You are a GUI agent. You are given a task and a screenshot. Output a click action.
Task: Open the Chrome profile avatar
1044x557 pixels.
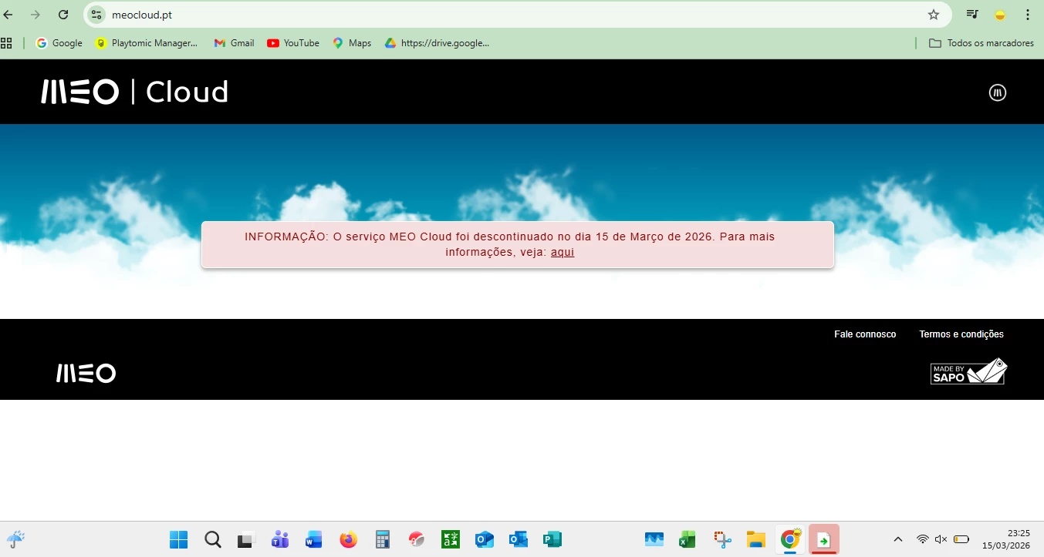tap(1000, 15)
